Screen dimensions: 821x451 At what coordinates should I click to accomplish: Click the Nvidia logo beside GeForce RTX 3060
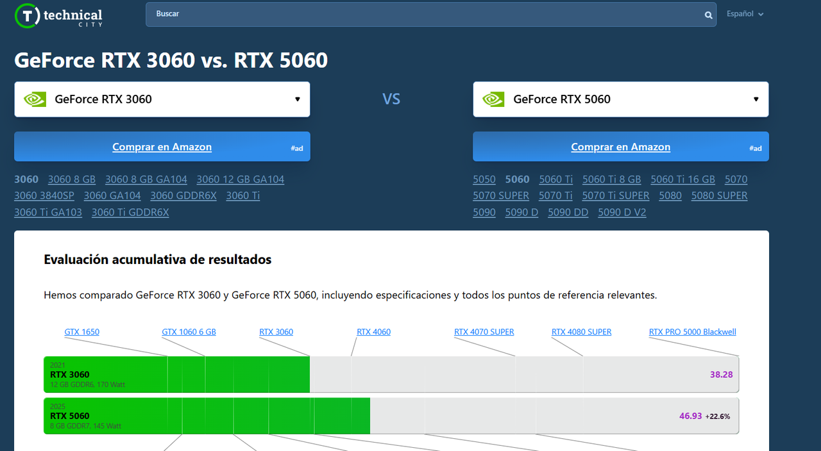35,99
